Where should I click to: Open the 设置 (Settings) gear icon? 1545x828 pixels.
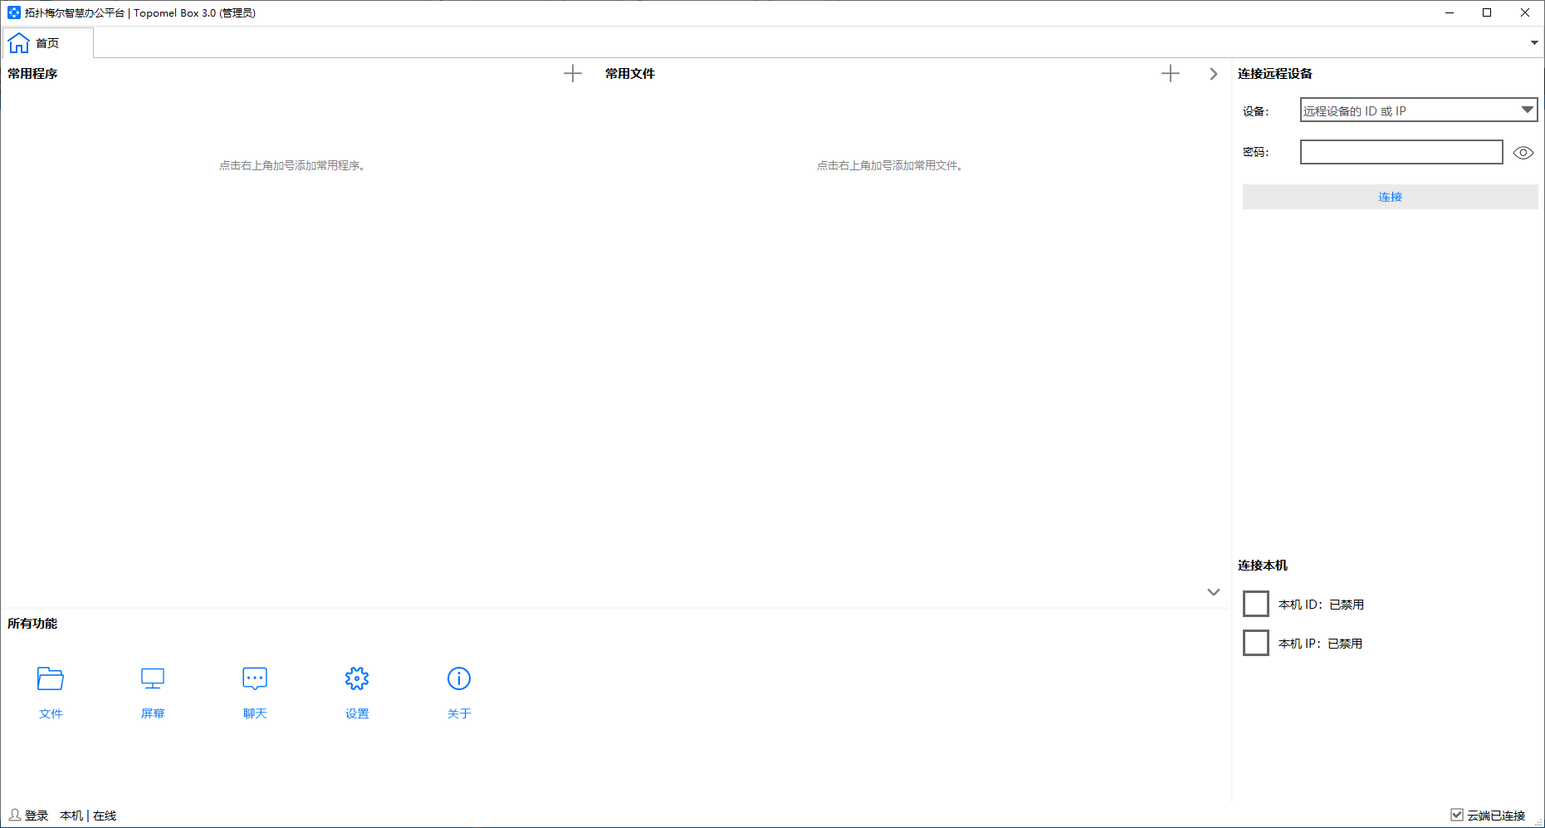357,679
